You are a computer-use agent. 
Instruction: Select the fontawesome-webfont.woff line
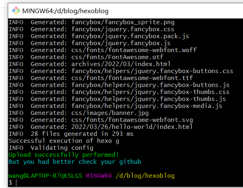click(102, 50)
